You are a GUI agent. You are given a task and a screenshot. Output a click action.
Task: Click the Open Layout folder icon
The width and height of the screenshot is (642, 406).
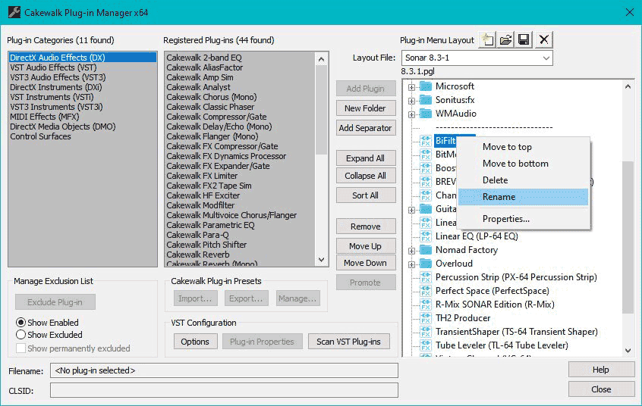click(x=506, y=40)
